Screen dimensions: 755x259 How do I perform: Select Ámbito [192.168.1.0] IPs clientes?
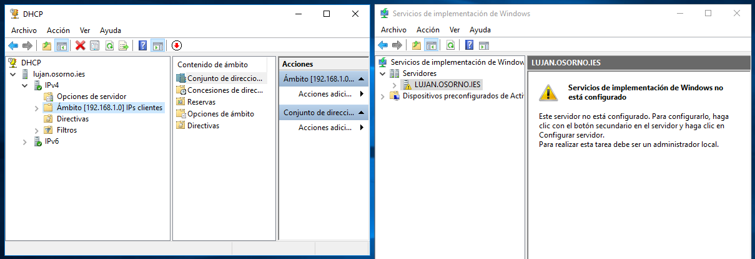point(109,108)
